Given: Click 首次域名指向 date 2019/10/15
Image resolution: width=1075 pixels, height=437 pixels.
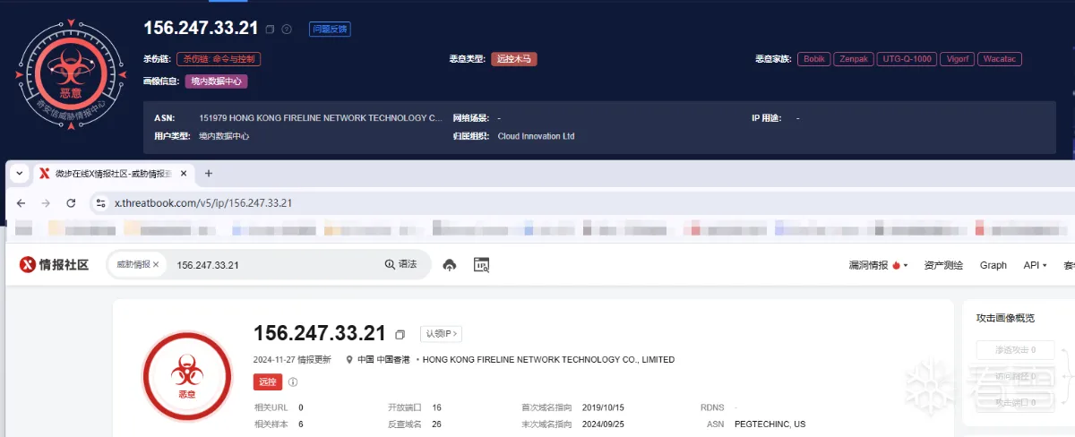Looking at the screenshot, I should coord(601,407).
